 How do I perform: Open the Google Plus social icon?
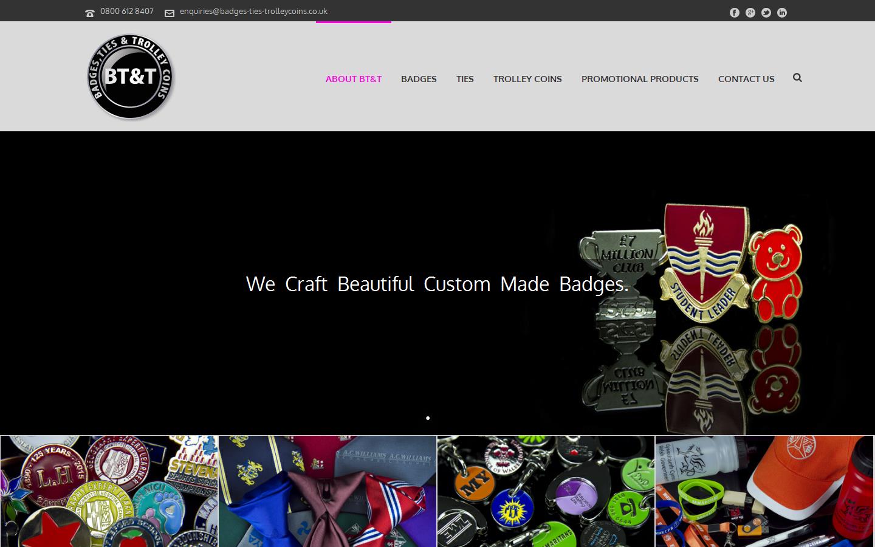tap(750, 13)
